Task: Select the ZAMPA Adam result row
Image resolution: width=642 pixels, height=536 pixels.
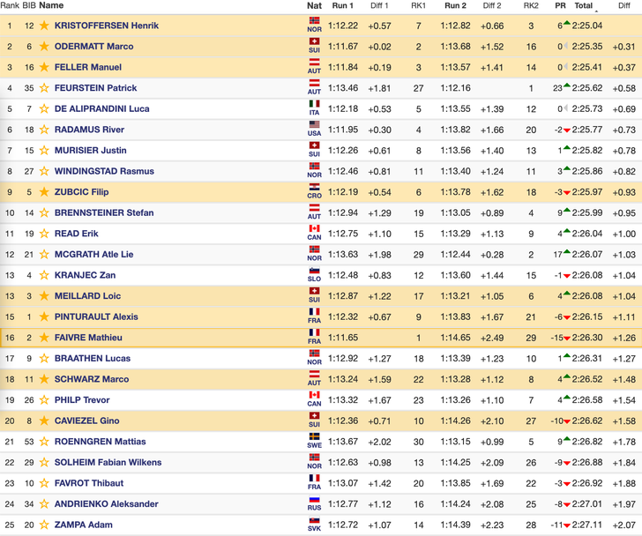Action: [x=321, y=525]
